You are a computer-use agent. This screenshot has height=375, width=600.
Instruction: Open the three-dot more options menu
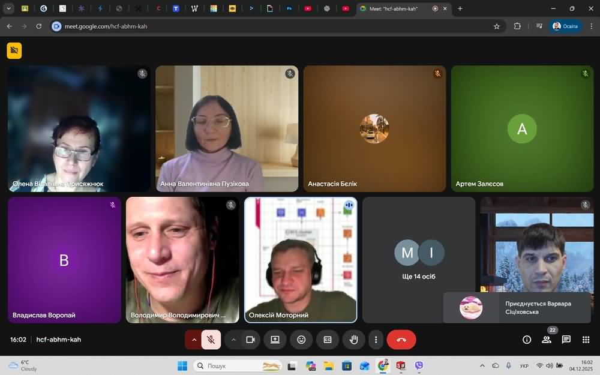376,340
